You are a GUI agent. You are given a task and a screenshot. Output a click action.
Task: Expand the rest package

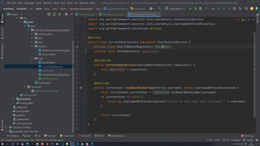pyautogui.click(x=32, y=42)
